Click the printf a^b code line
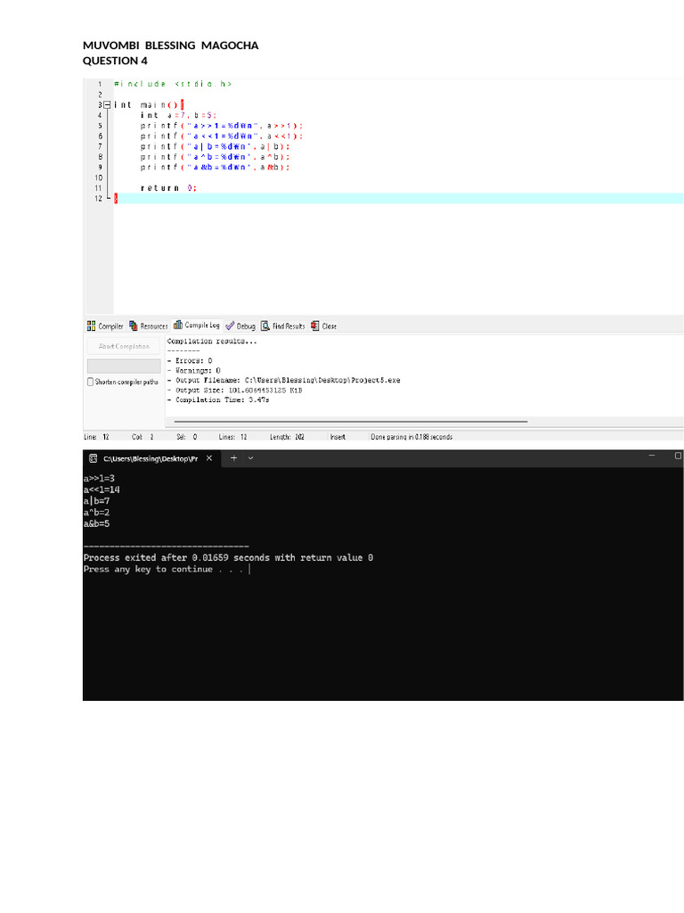684x913 pixels. pos(215,157)
